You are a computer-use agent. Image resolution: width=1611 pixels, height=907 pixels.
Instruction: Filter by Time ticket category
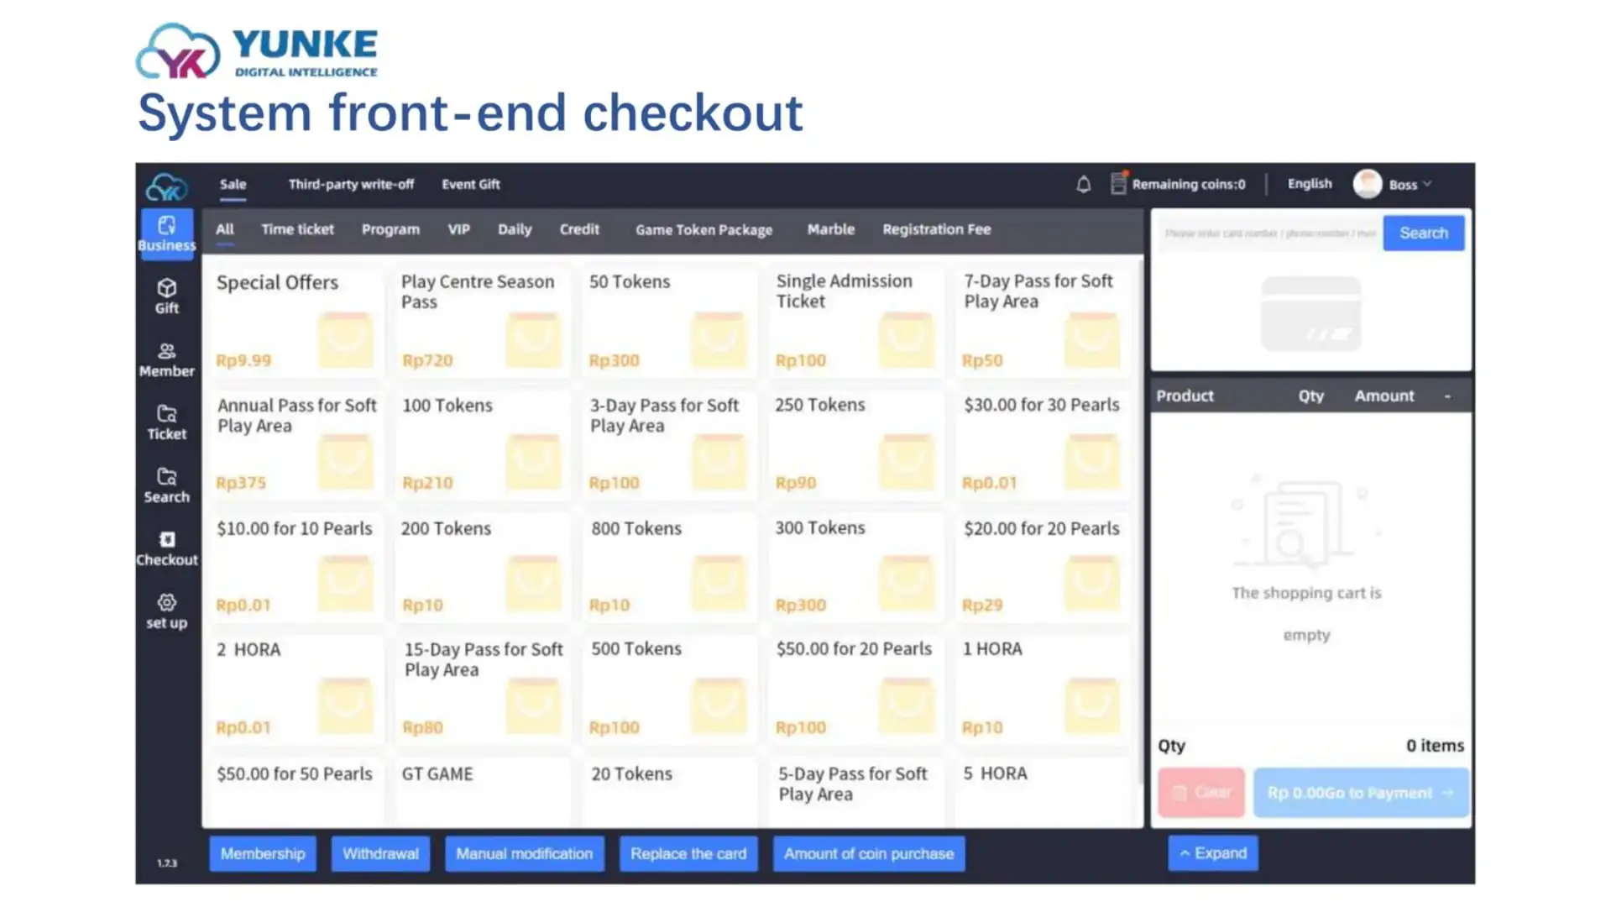297,229
